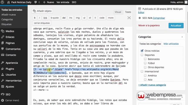Insert unordered list ul button

84,18
